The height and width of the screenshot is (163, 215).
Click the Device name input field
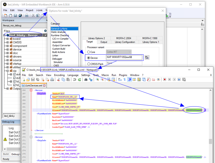tap(124, 57)
